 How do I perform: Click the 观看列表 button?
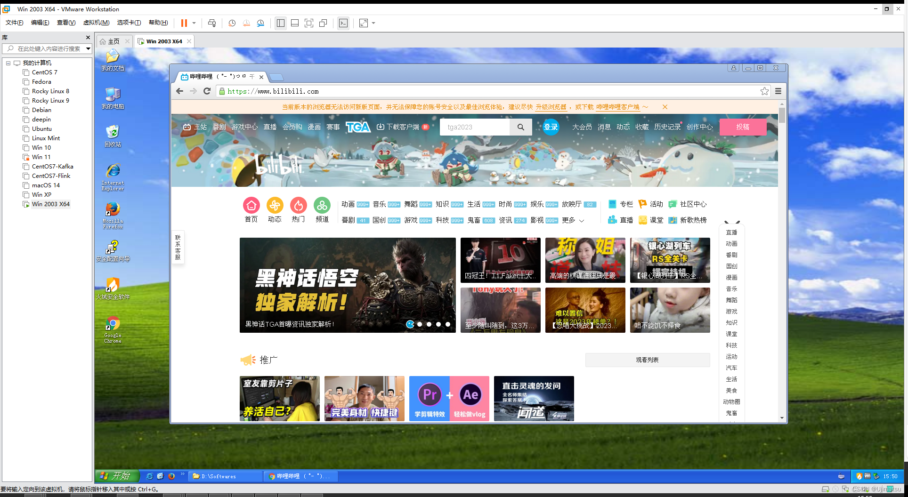(x=647, y=360)
